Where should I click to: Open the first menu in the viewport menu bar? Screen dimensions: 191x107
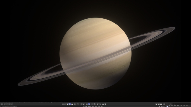point(86,106)
